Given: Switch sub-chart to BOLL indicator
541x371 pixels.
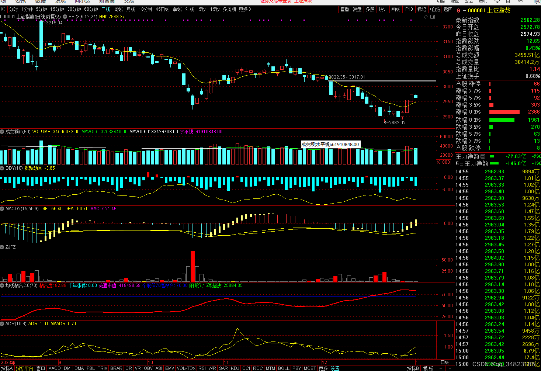Looking at the screenshot, I should tap(284, 368).
